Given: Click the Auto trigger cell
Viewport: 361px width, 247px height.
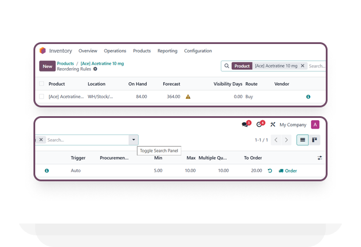Looking at the screenshot, I should (x=76, y=171).
